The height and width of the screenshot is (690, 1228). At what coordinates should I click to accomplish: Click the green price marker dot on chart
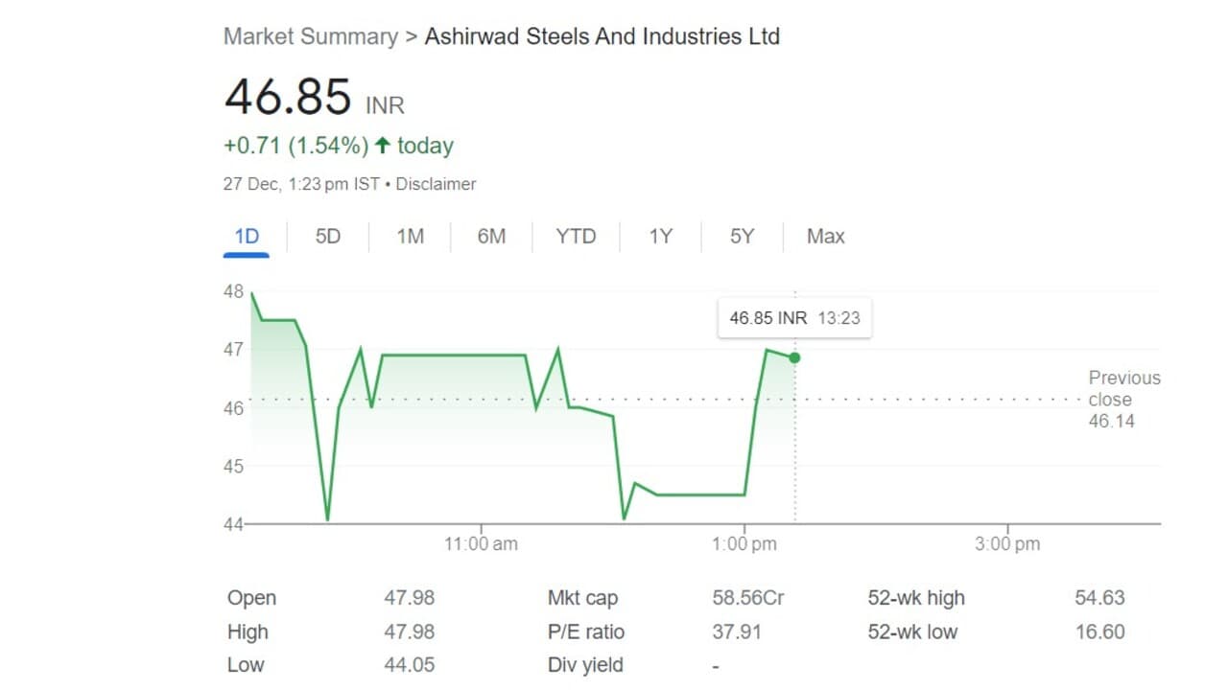[794, 357]
